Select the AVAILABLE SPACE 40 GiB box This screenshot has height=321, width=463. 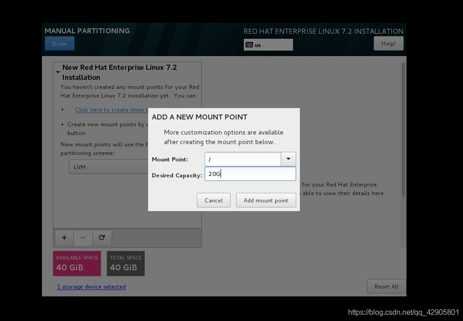tap(77, 264)
